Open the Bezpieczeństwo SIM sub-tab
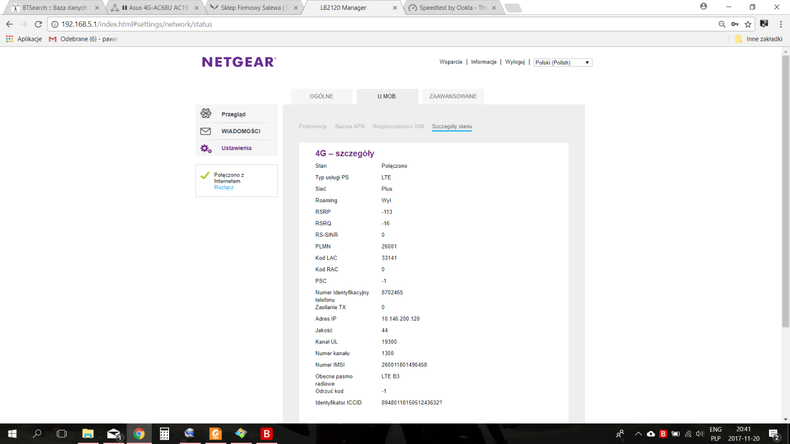 398,126
